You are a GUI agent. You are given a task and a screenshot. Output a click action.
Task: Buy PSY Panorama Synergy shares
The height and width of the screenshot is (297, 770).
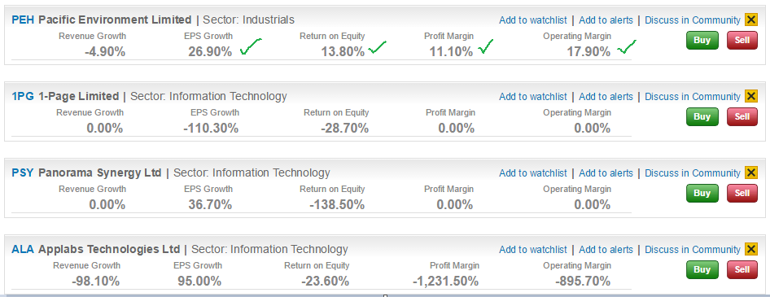click(x=702, y=194)
